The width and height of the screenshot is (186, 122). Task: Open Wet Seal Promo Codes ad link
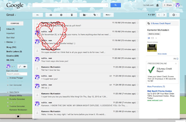coord(160,91)
